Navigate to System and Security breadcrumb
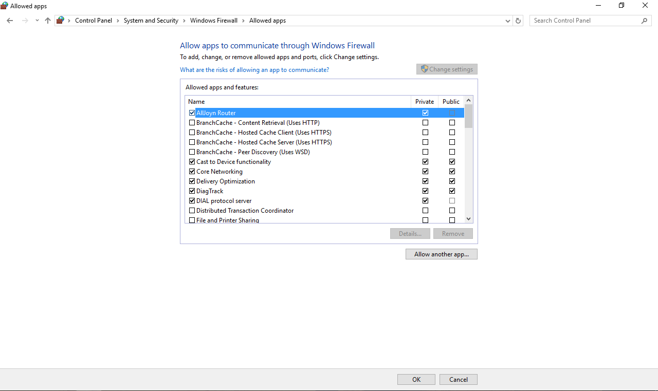This screenshot has width=658, height=391. tap(151, 21)
